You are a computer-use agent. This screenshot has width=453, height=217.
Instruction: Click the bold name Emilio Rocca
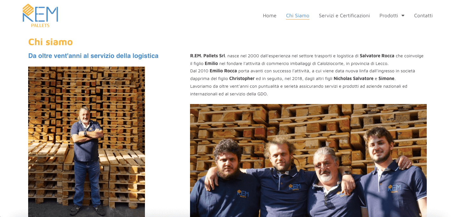click(x=223, y=71)
